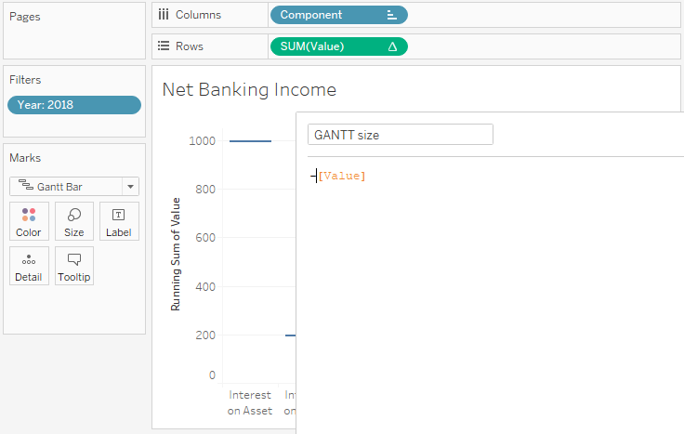The image size is (684, 434).
Task: Select the SUM(Value) pill on Rows
Action: click(339, 46)
